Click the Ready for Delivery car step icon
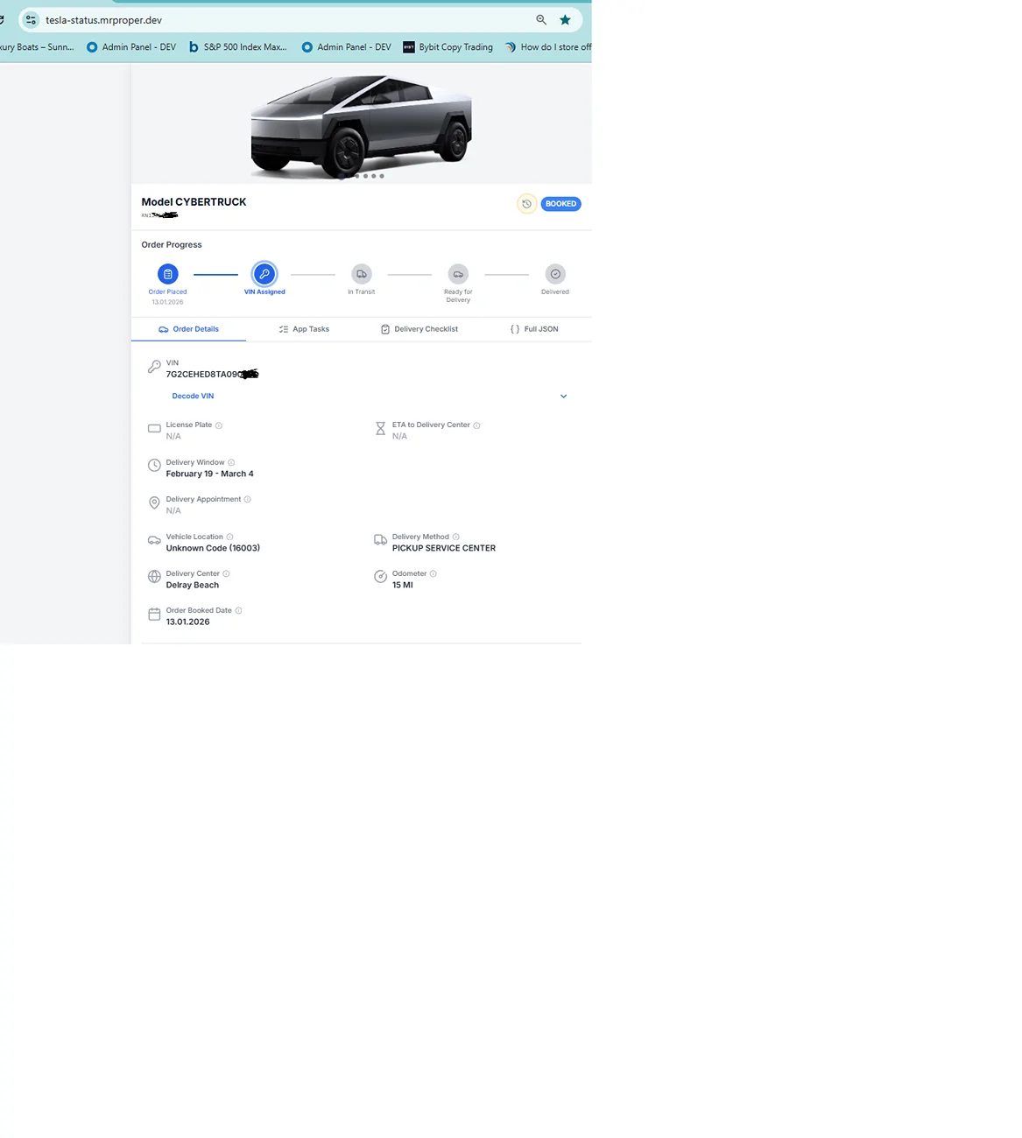 [458, 274]
